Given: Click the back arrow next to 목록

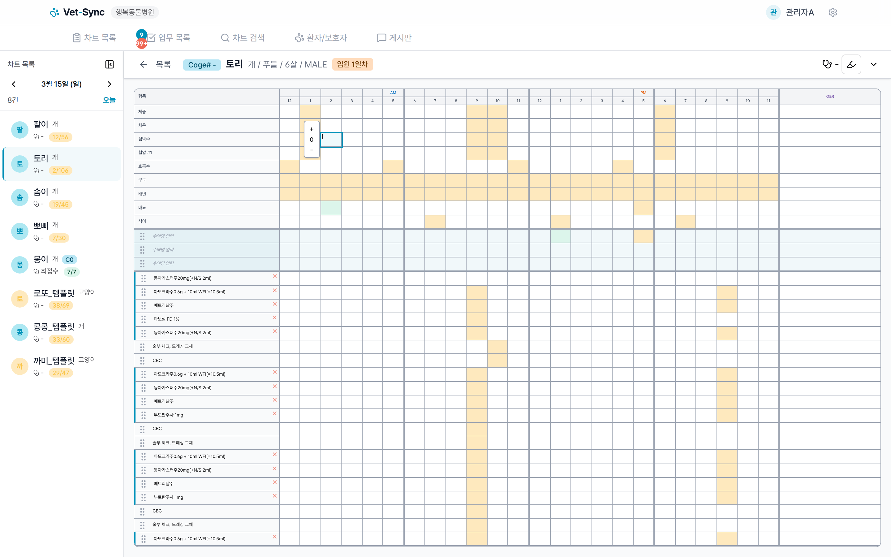Looking at the screenshot, I should 143,64.
